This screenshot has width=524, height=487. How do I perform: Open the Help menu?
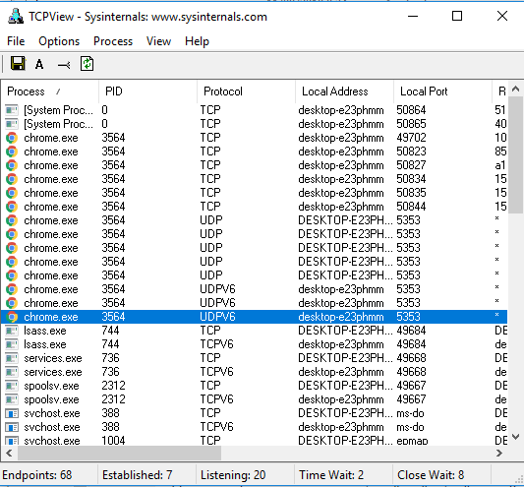[198, 41]
